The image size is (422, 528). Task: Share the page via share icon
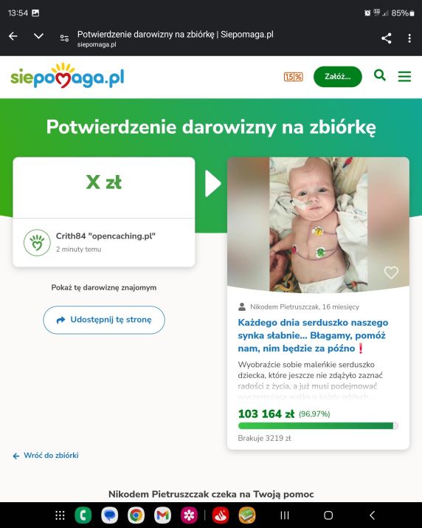(x=387, y=38)
